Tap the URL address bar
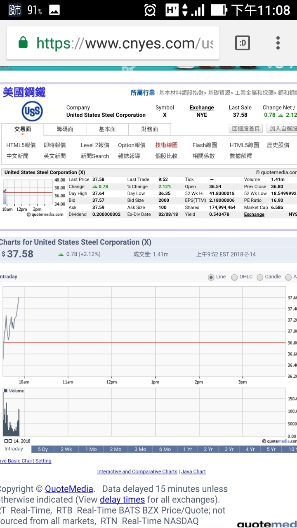 coord(113,43)
